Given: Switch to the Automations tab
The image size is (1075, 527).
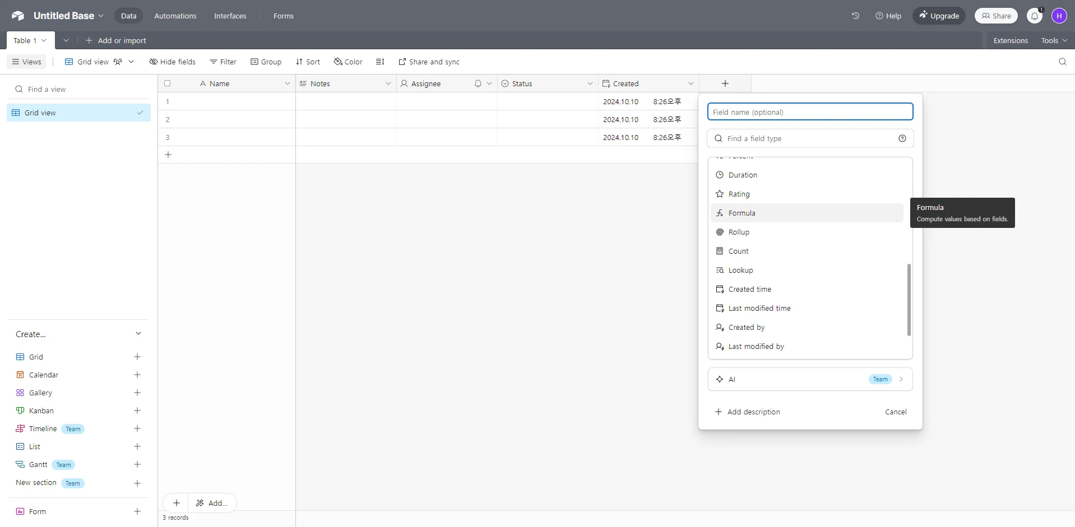Looking at the screenshot, I should pyautogui.click(x=175, y=16).
